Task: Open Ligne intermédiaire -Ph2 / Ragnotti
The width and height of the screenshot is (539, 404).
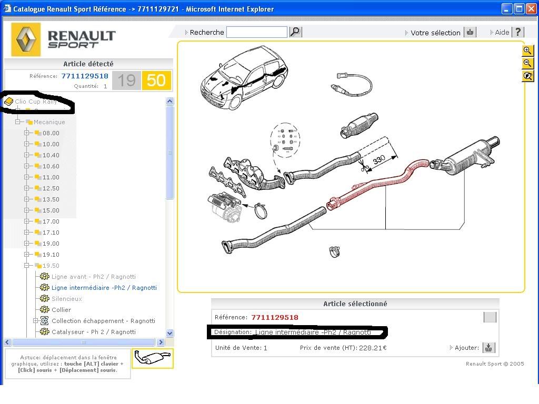Action: tap(104, 288)
